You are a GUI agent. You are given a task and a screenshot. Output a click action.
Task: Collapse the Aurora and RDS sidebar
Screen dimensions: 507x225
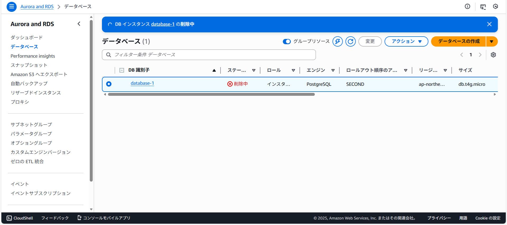click(x=79, y=24)
